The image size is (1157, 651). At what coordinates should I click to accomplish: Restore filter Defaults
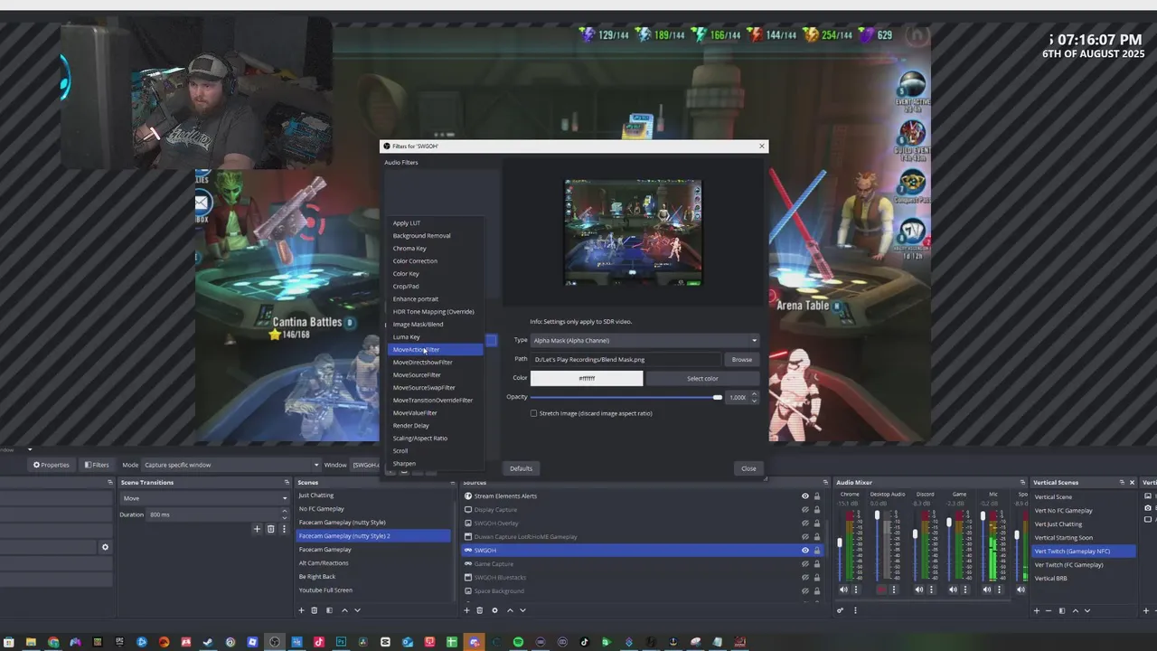point(521,468)
